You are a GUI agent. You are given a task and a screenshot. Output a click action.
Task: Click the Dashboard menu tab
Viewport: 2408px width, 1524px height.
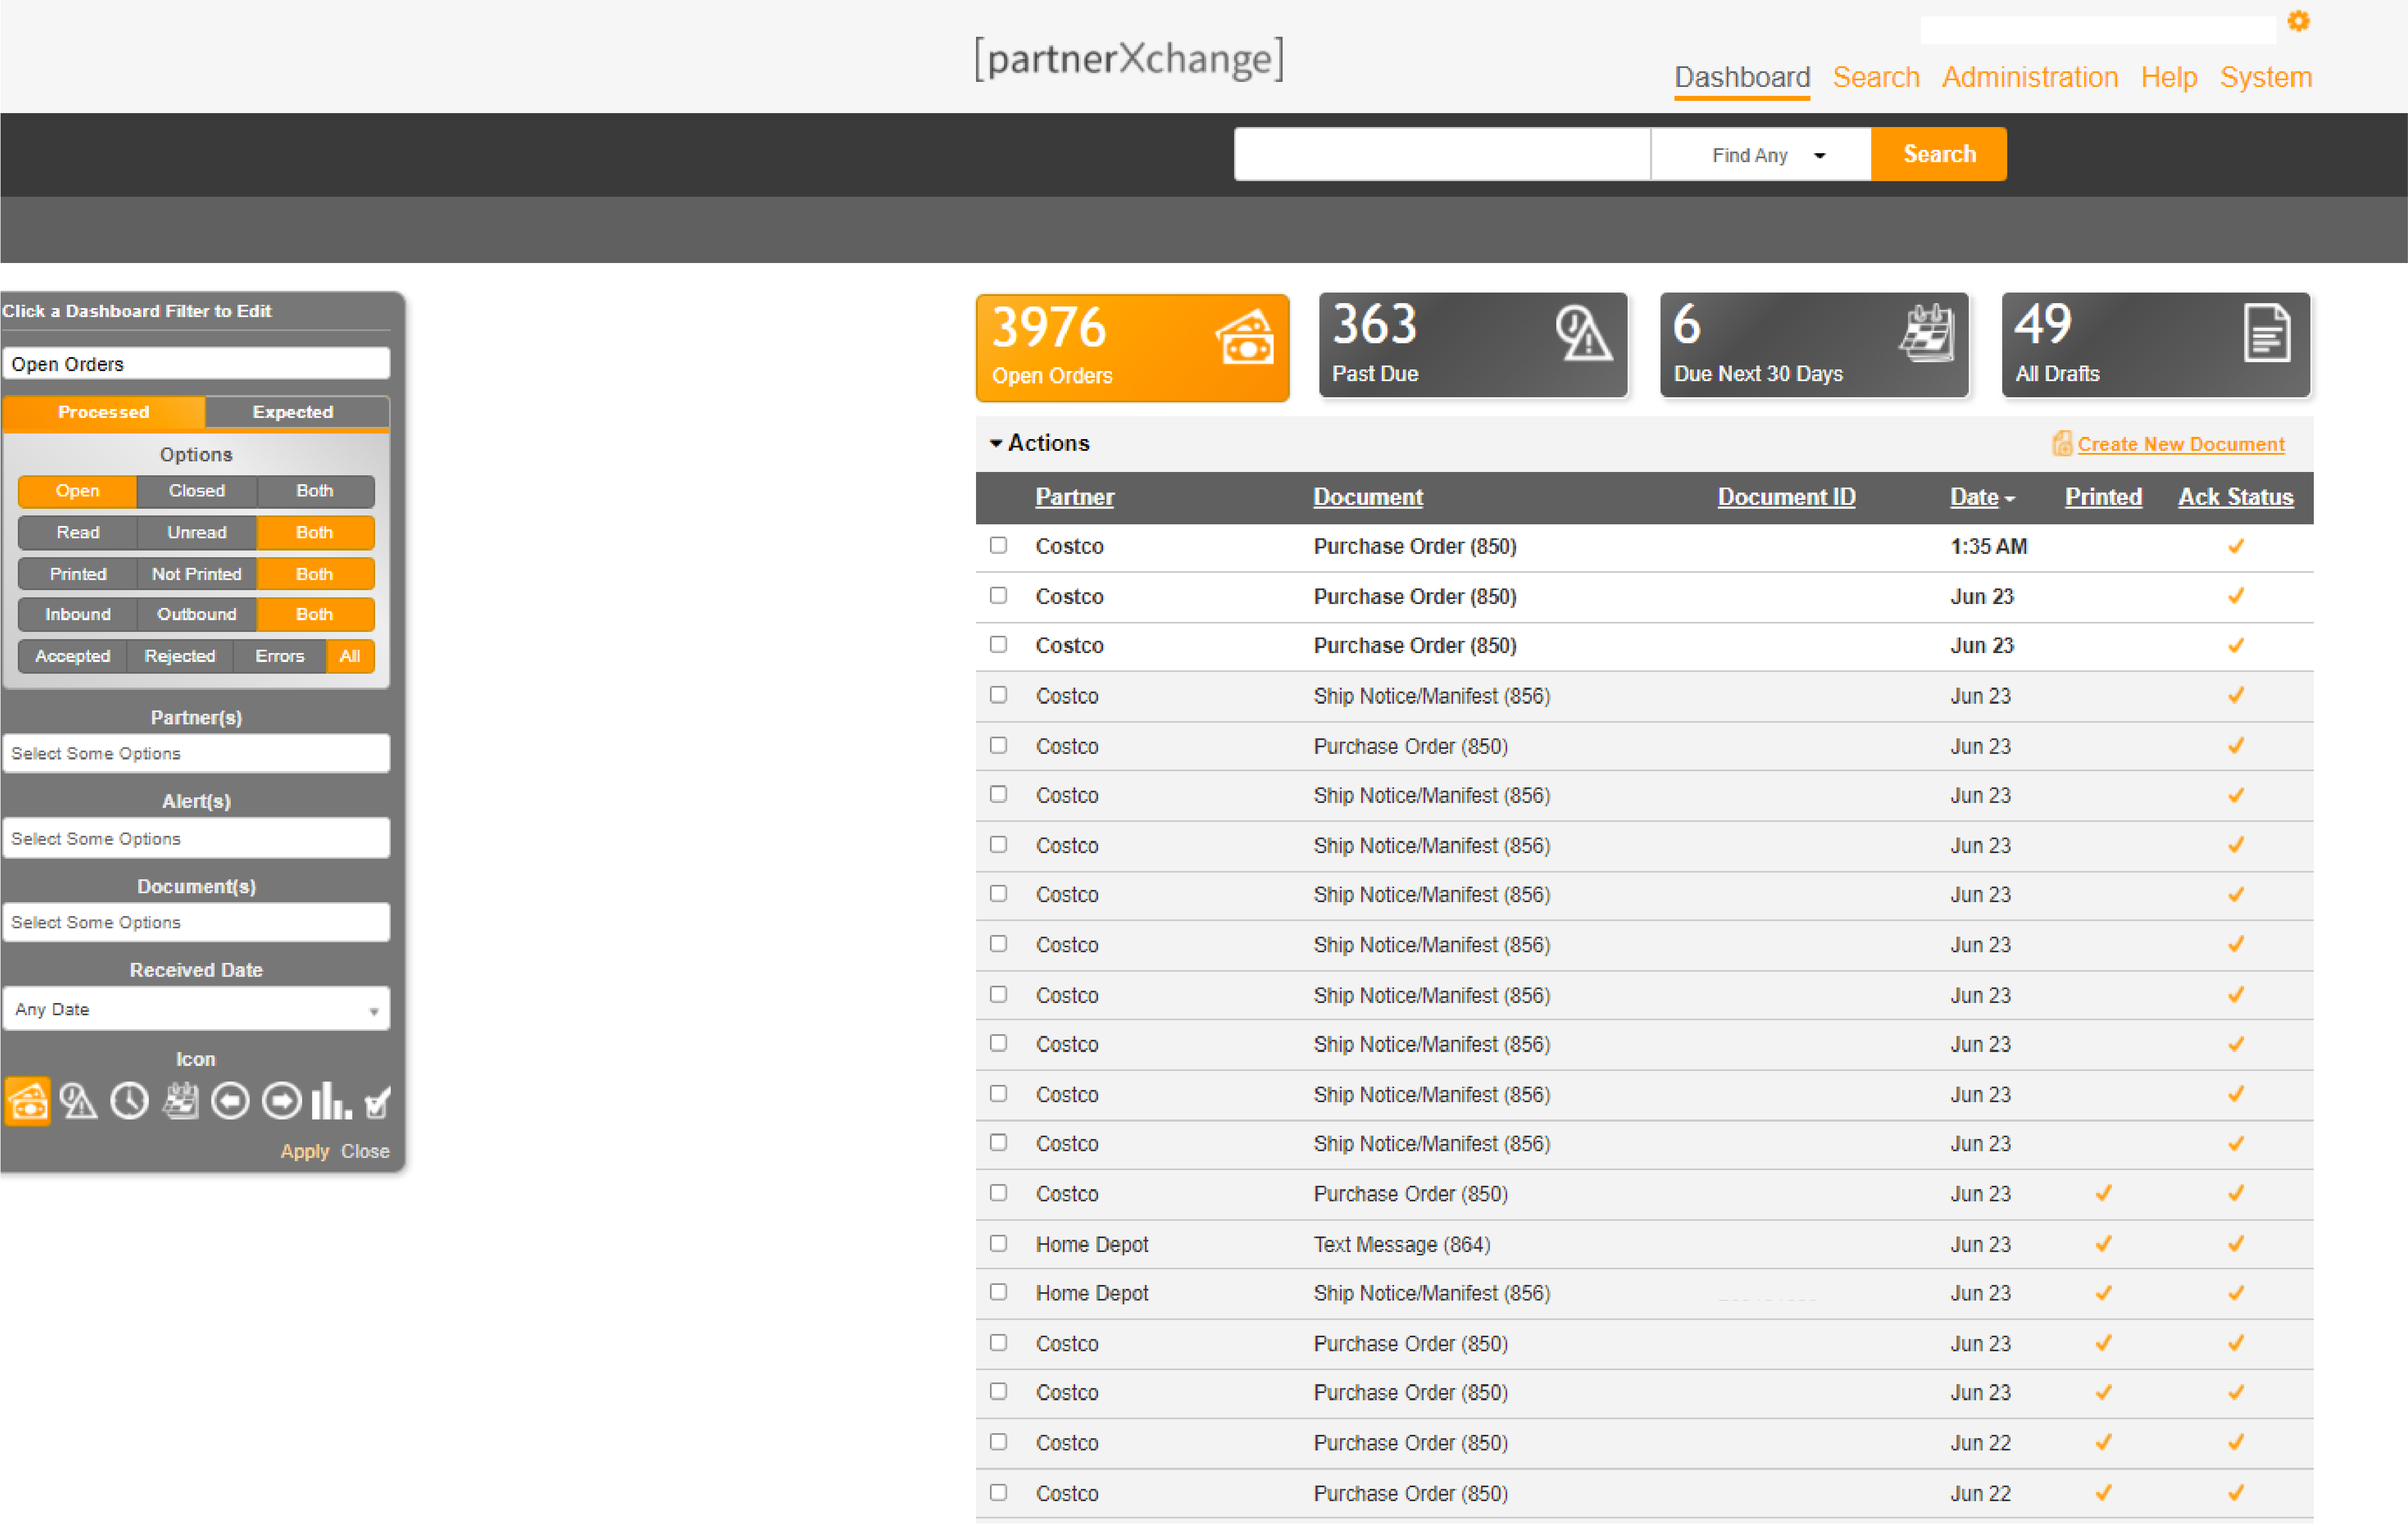[1741, 77]
